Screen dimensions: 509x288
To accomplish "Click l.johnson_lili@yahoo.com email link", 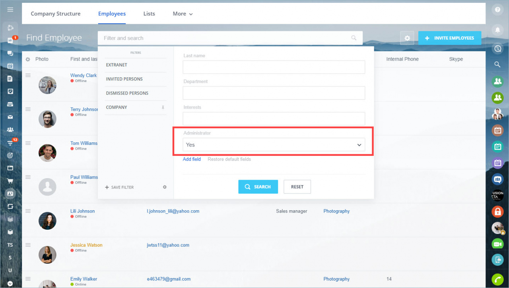I will pyautogui.click(x=173, y=211).
